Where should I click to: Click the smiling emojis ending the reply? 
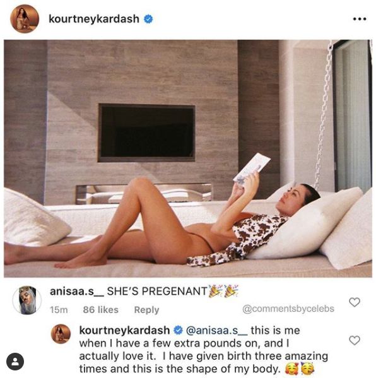(x=300, y=369)
